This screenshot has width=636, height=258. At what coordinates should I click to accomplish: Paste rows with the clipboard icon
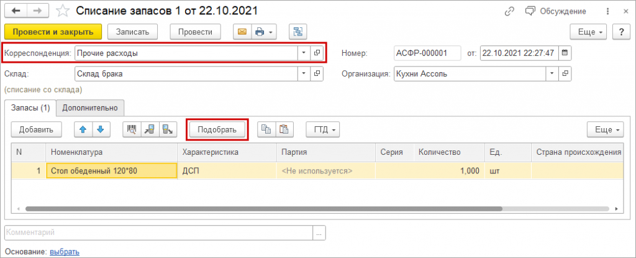coord(283,129)
